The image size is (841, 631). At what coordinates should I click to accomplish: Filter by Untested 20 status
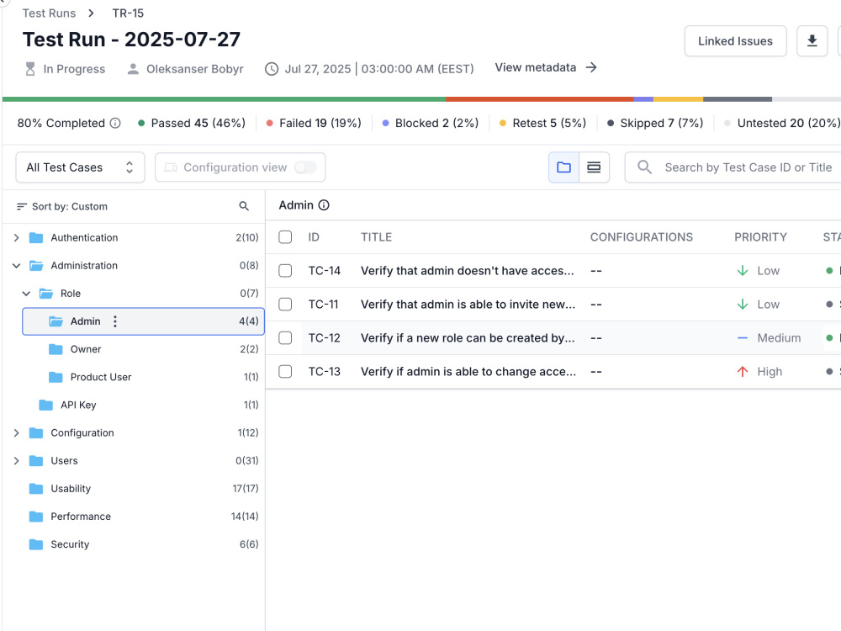click(x=782, y=123)
